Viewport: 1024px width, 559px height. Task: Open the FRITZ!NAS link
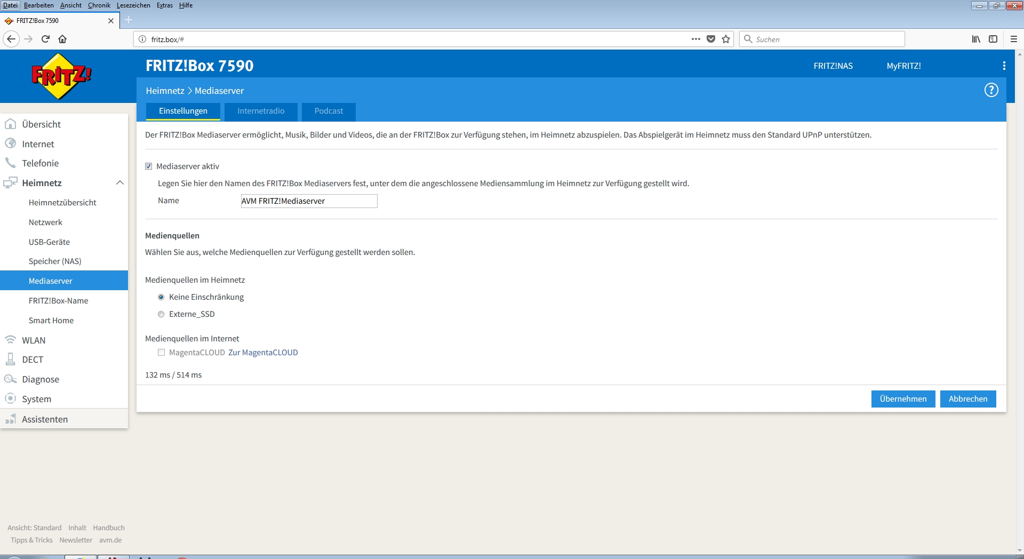[833, 66]
